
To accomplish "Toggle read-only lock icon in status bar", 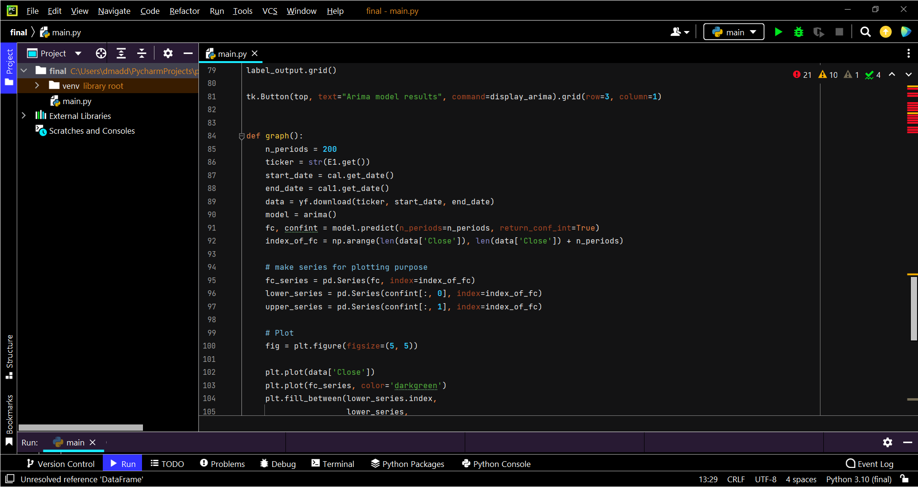I will [x=904, y=479].
